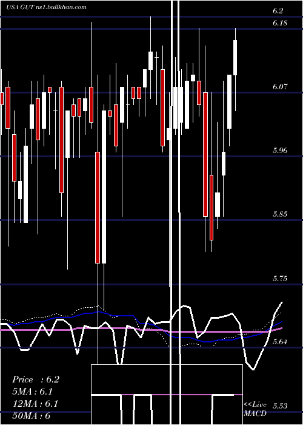
Task: Click the 6.07 price axis label
Action: (x=280, y=87)
